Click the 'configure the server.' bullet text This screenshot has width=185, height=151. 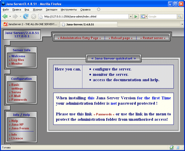coord(112,69)
